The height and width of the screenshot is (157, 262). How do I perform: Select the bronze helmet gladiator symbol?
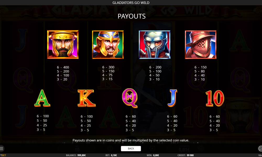(x=201, y=45)
